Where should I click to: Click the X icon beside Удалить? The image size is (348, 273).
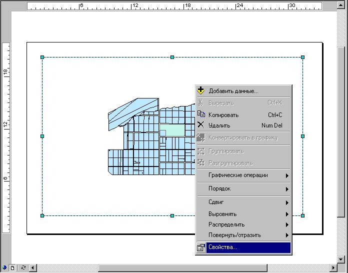[x=200, y=124]
